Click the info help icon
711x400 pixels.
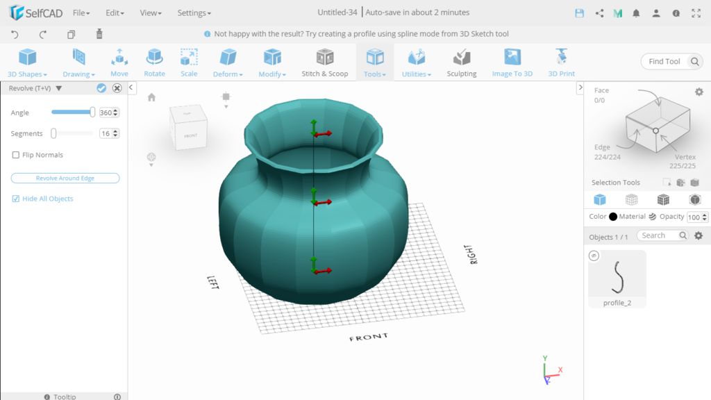(676, 13)
